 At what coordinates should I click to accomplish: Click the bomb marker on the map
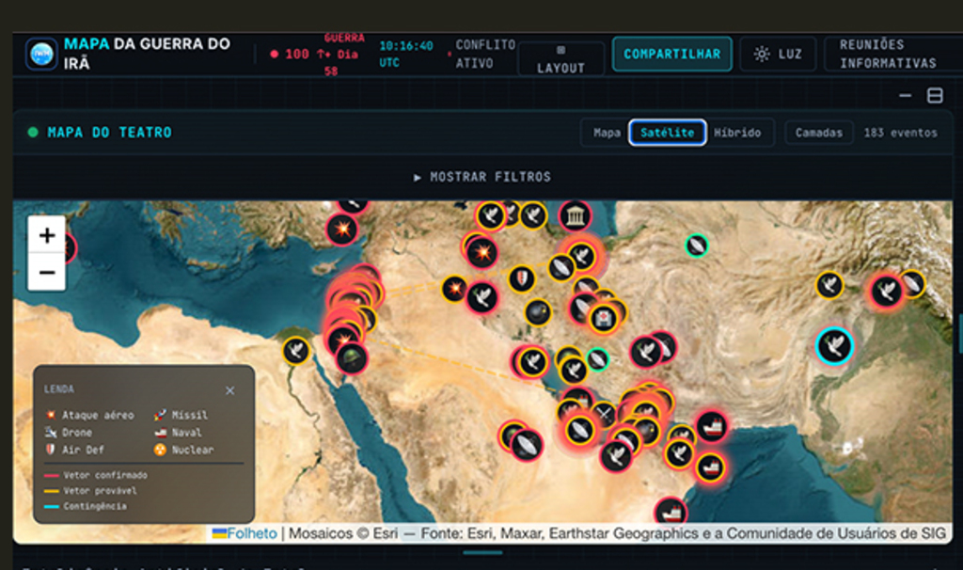tap(538, 311)
